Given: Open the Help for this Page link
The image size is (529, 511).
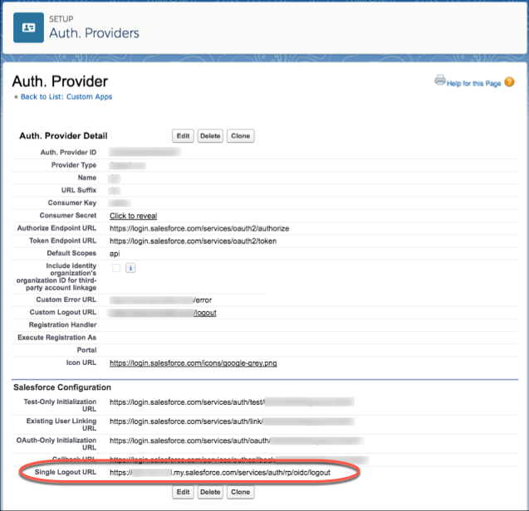Looking at the screenshot, I should [x=474, y=81].
